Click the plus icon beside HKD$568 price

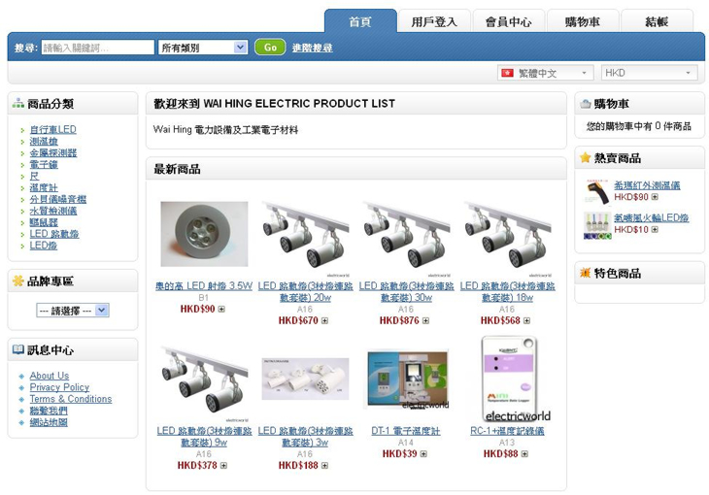526,320
